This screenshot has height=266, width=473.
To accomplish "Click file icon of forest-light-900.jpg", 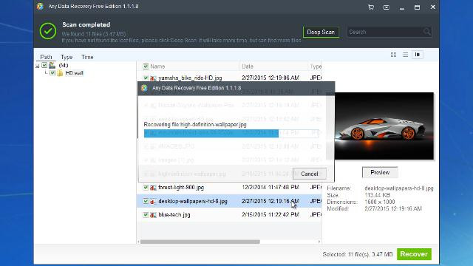I will pos(153,188).
